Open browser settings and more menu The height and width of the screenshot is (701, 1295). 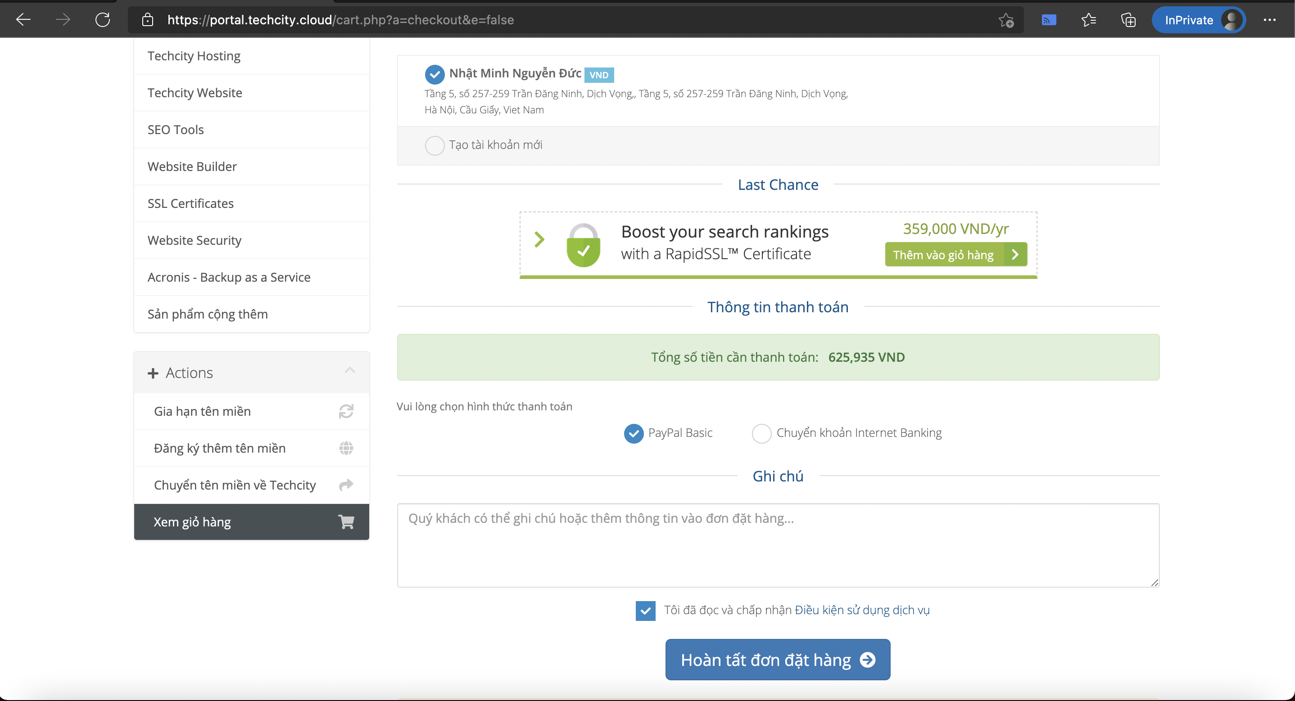pos(1269,20)
